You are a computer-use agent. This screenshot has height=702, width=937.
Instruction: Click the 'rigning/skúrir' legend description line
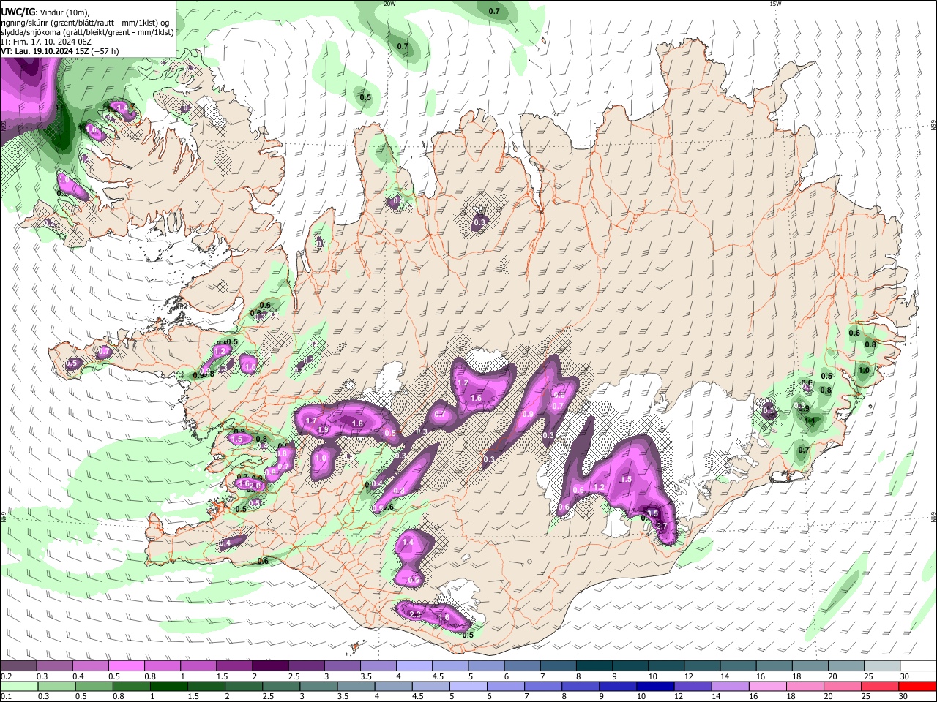[x=85, y=23]
